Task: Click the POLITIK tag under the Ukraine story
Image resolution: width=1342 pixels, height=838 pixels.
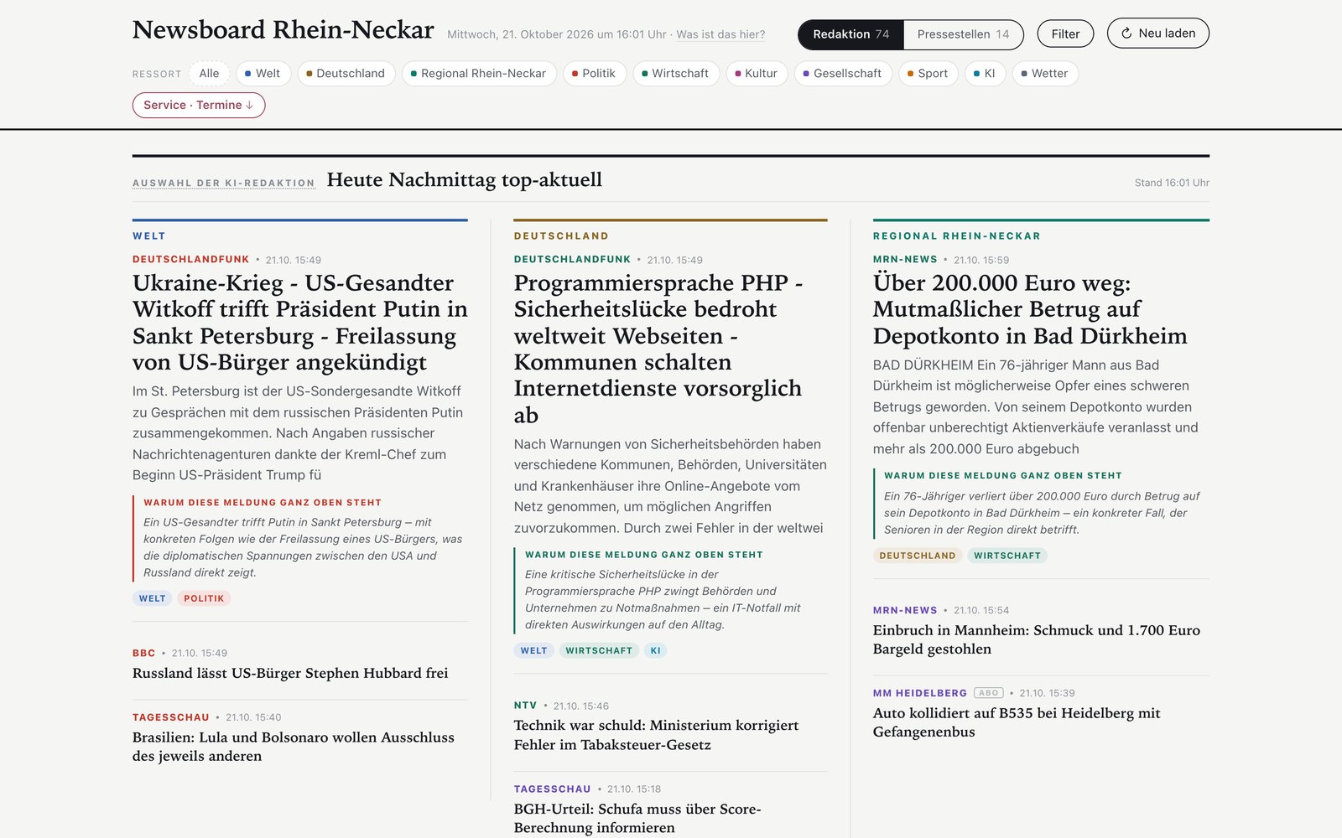Action: (204, 598)
